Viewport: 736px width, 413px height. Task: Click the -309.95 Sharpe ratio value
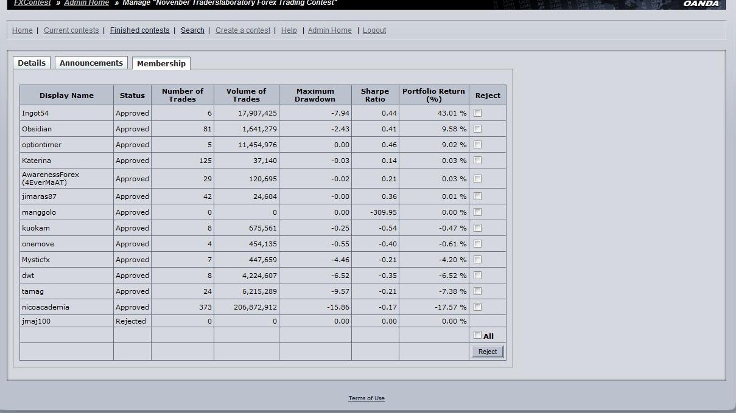pos(384,212)
